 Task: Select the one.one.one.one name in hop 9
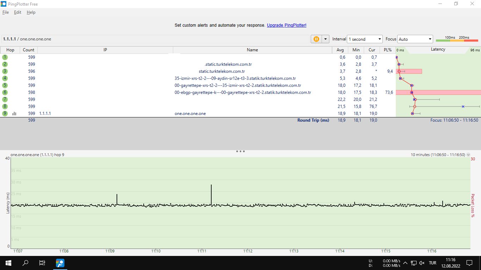pos(190,114)
